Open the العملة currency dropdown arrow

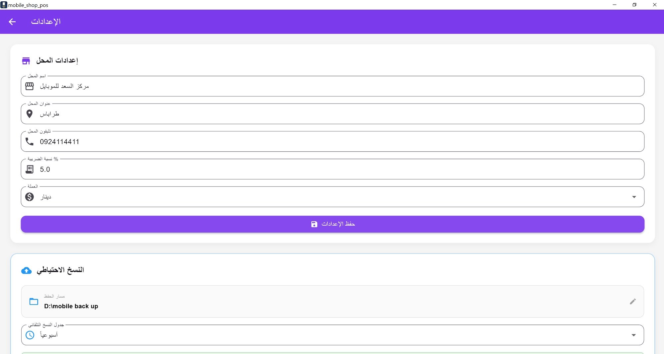[x=634, y=197]
